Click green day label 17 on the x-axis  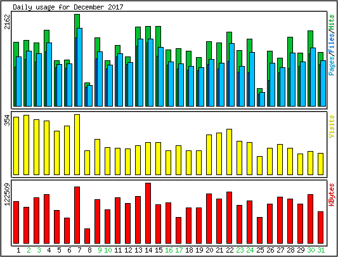(179, 250)
